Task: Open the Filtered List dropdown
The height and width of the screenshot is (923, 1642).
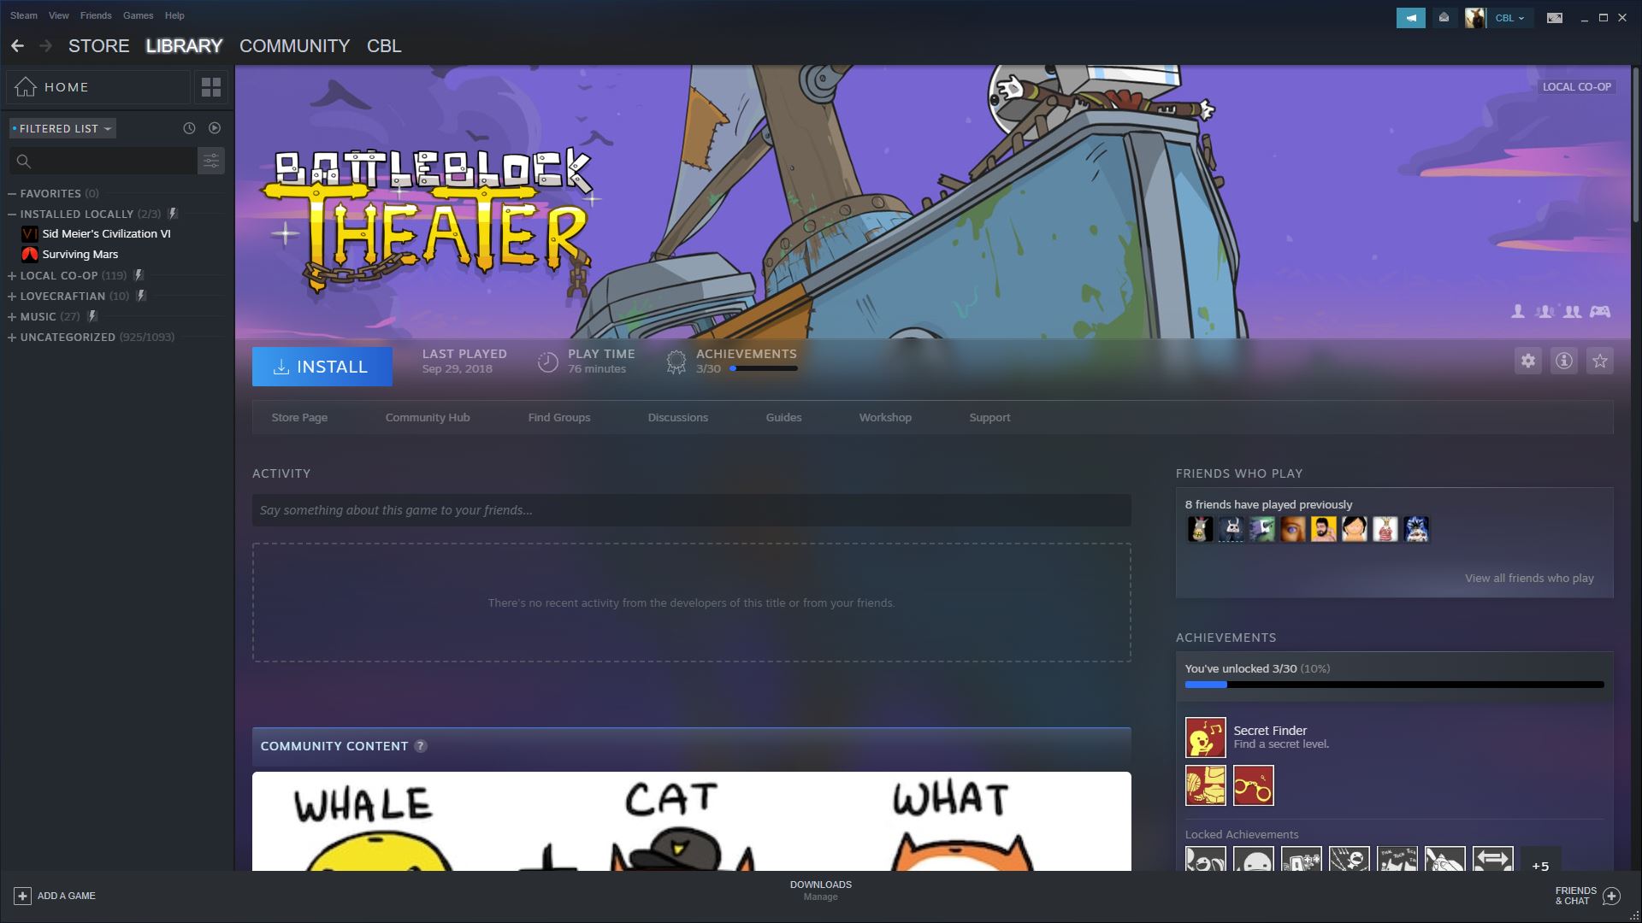Action: click(62, 128)
